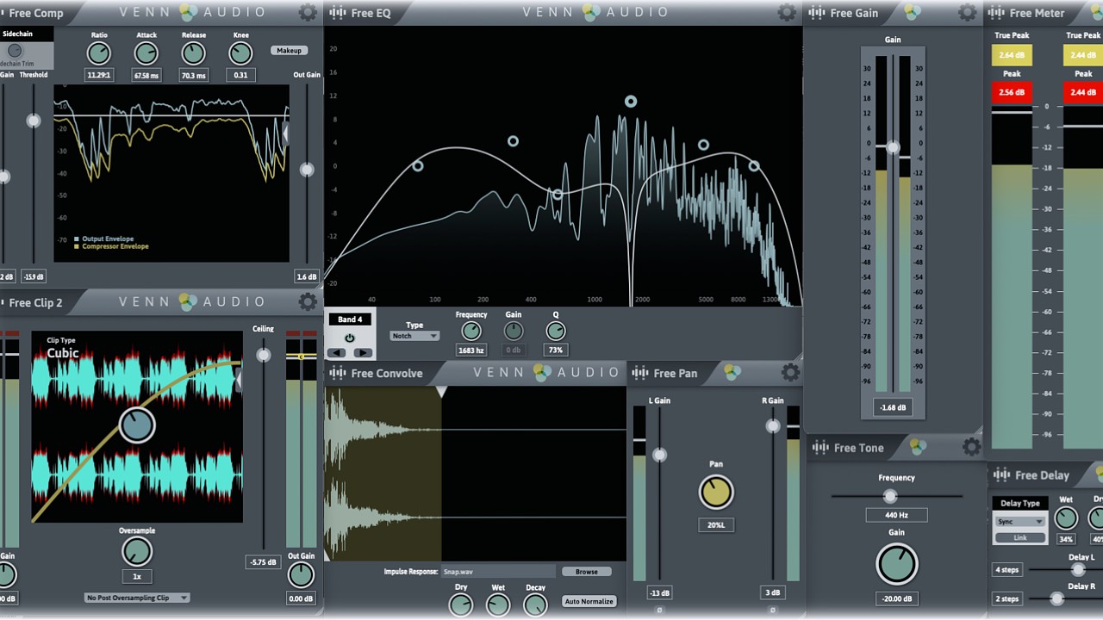
Task: Click the Release knob in Free Comp
Action: pyautogui.click(x=194, y=53)
